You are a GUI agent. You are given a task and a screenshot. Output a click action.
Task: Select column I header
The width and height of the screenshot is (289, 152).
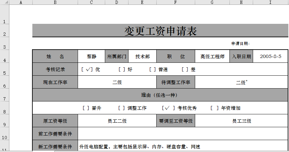270,2
